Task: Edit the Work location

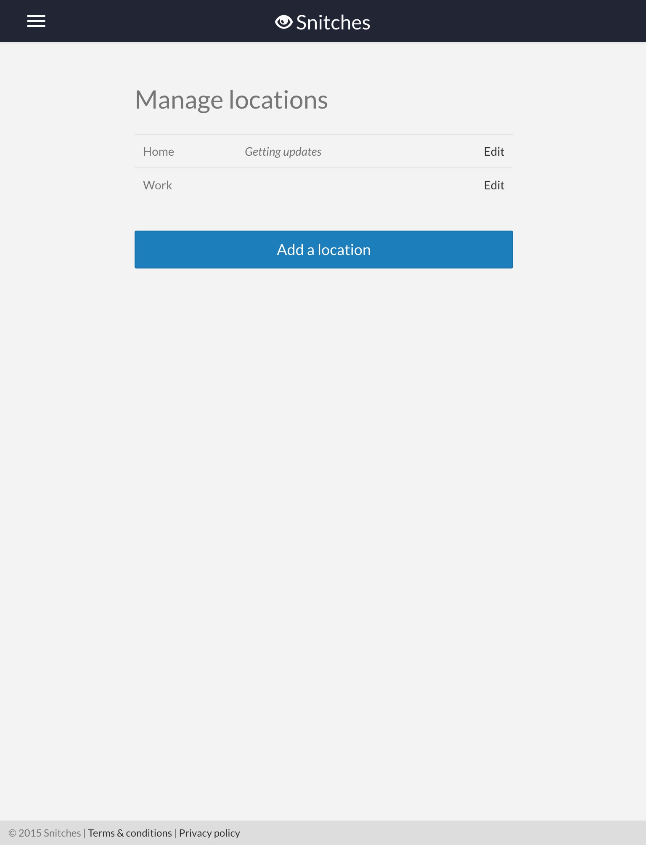Action: click(494, 185)
